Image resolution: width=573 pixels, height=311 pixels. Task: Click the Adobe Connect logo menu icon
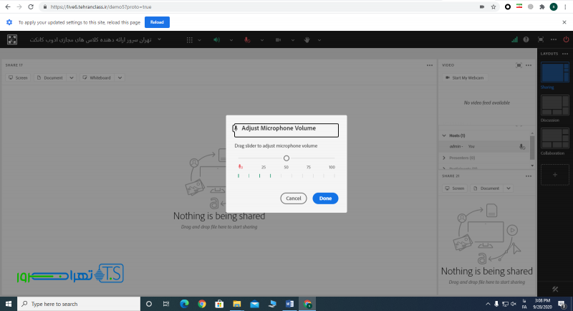pos(13,39)
